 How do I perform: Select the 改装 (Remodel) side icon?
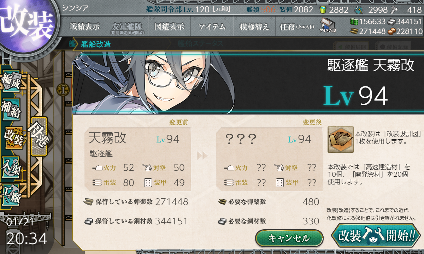[13, 138]
